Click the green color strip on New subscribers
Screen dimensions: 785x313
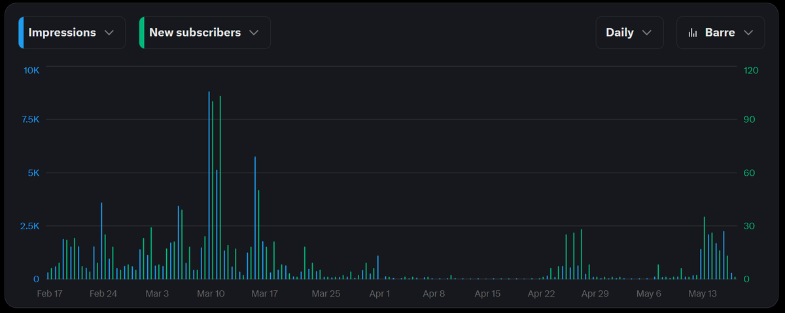[141, 33]
